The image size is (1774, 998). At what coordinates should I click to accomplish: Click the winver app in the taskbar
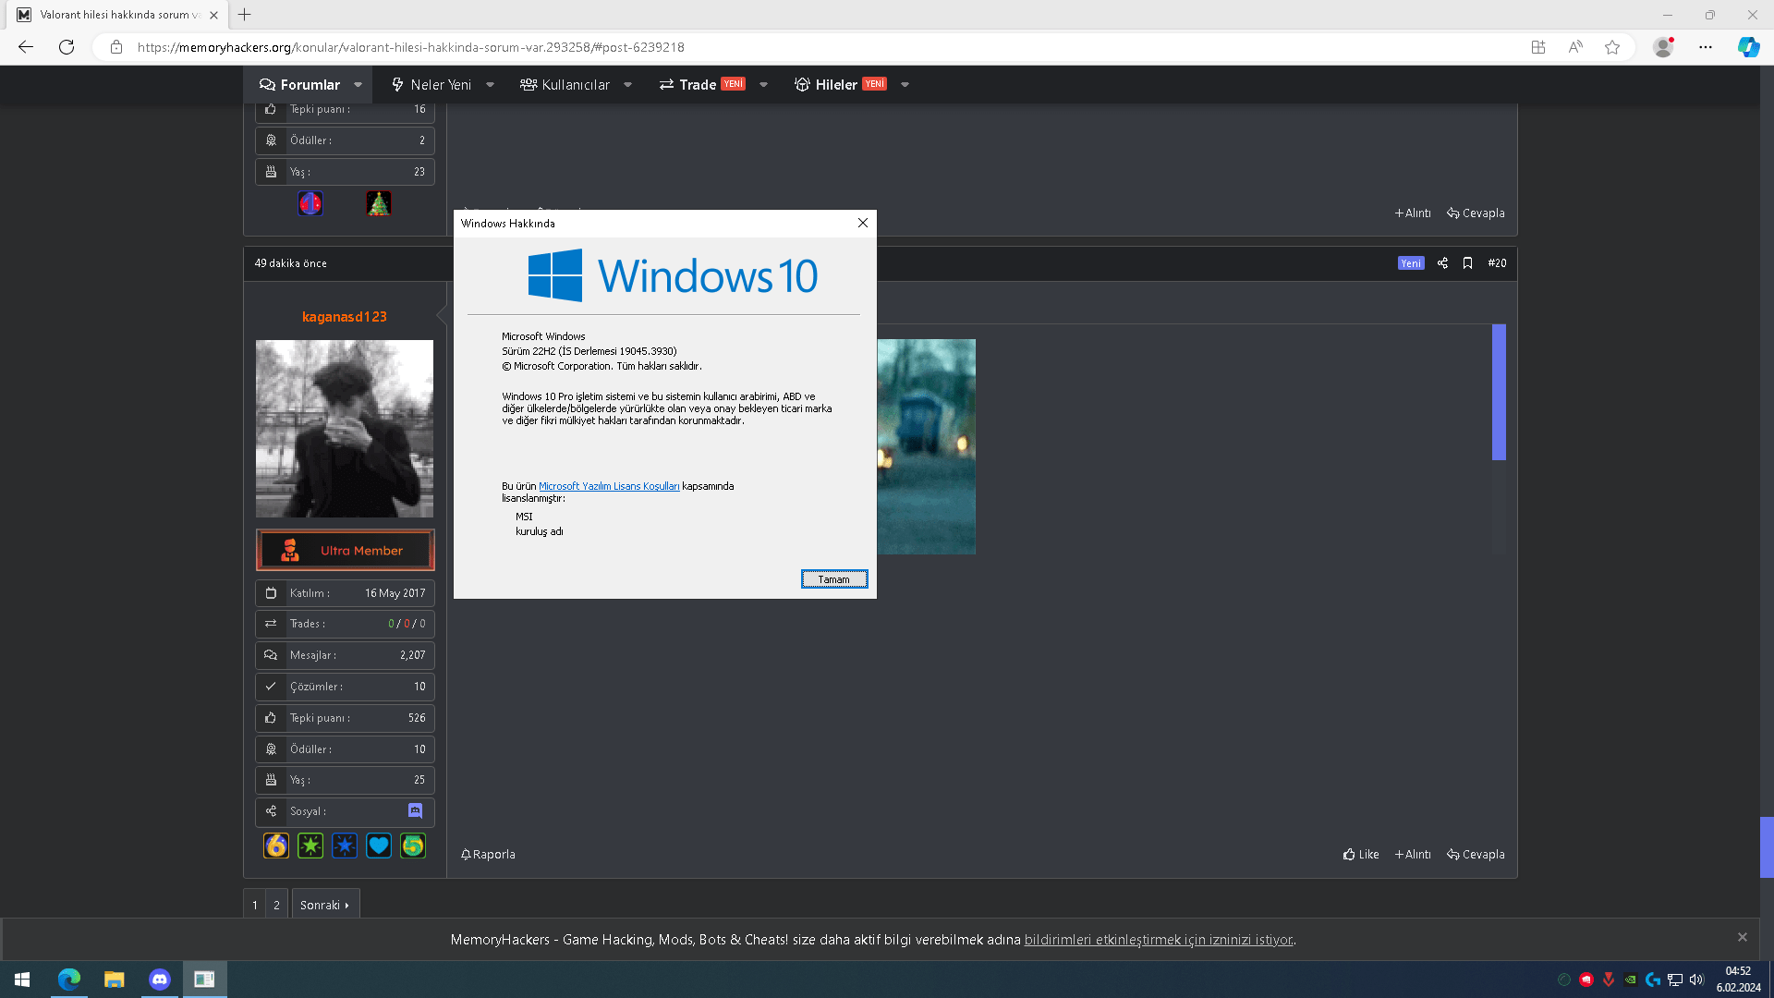[x=205, y=980]
